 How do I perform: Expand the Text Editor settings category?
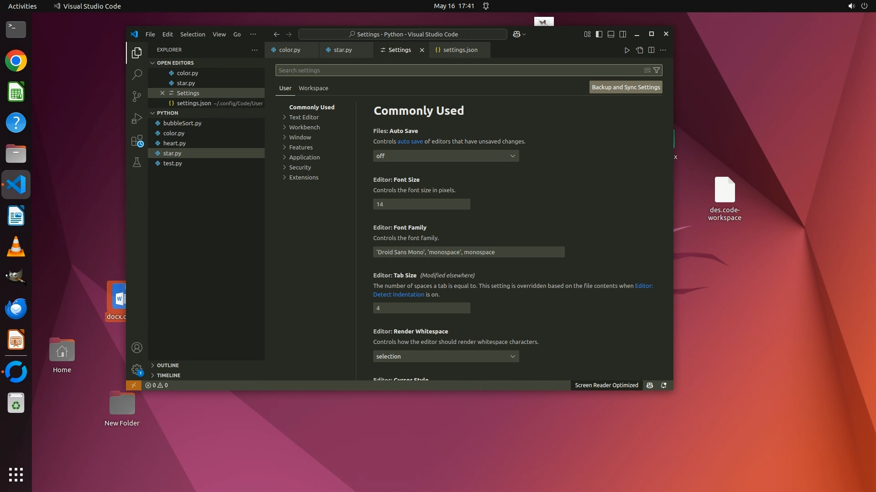point(304,117)
